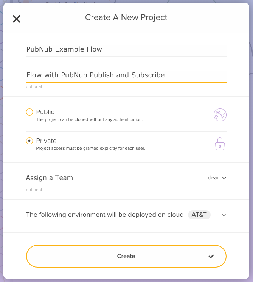
Task: Close the Create A New Project dialog
Action: pos(17,19)
